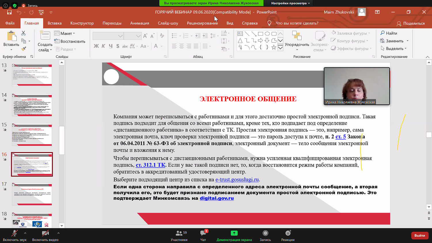Open Настройки просмотра view options
Viewport: 432px width, 243px height.
(291, 3)
